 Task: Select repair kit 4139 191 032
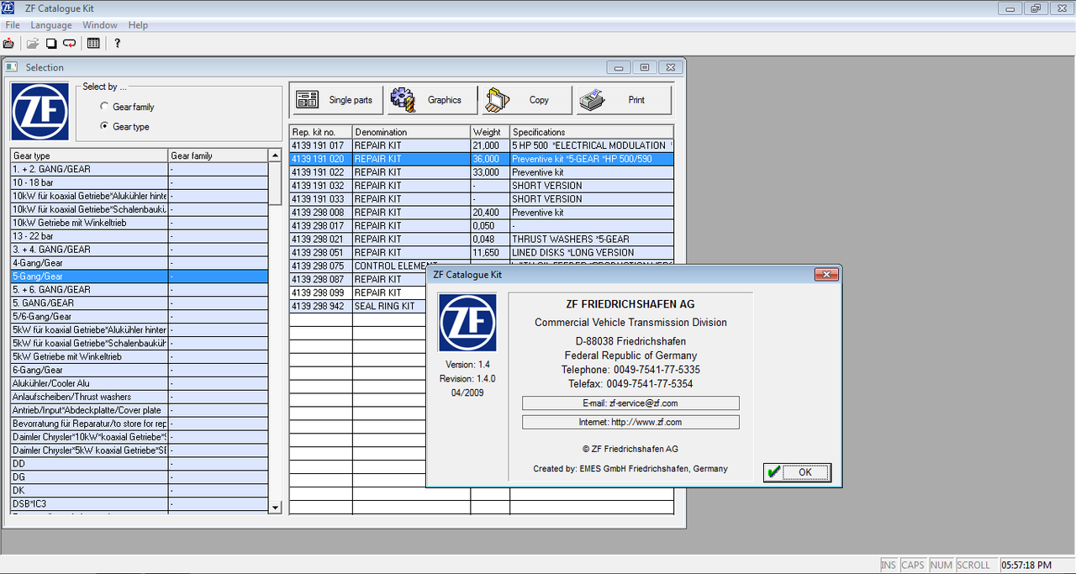[x=482, y=186]
